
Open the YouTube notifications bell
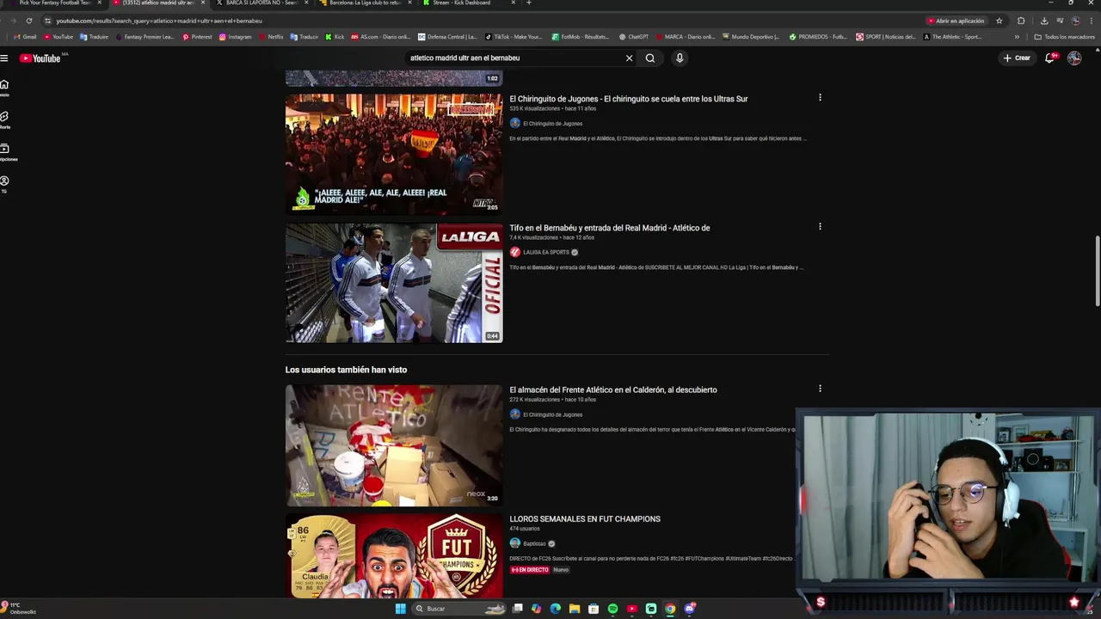click(1050, 58)
